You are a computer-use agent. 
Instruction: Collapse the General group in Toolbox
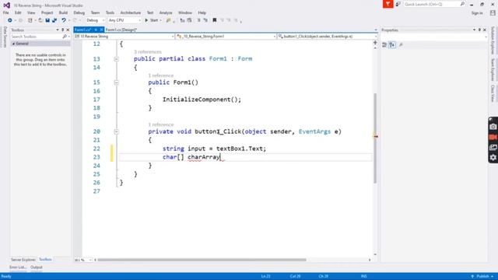tap(13, 44)
